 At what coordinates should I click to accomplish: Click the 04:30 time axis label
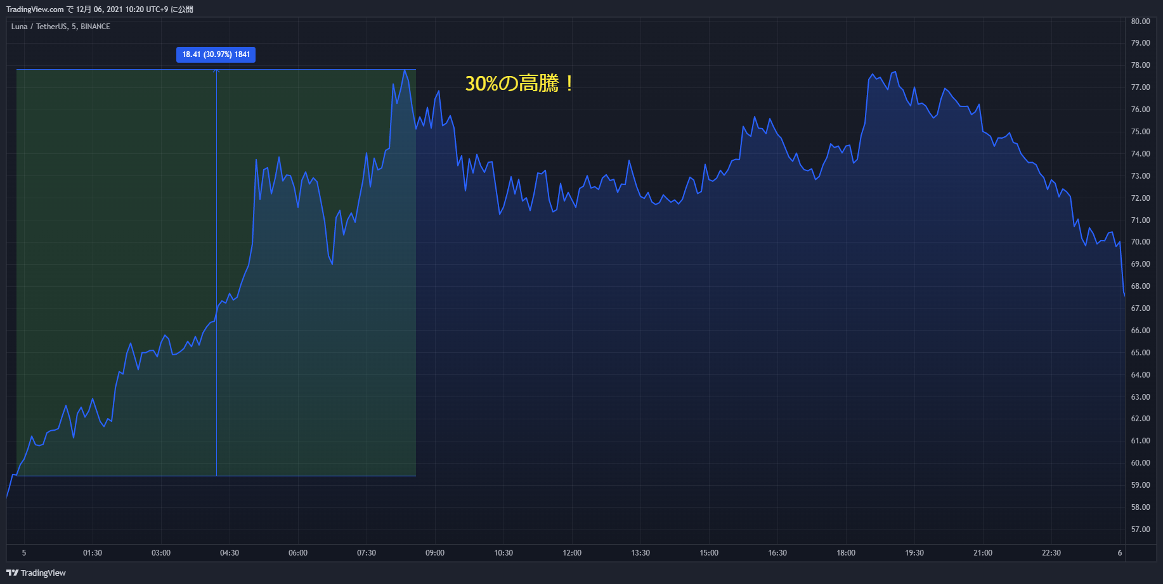(x=230, y=553)
